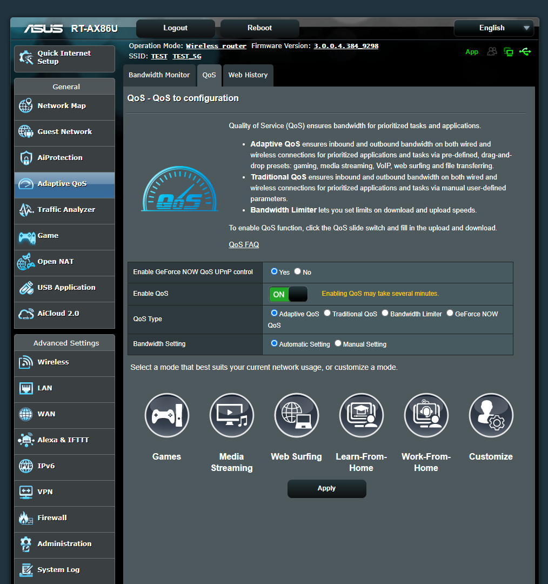Screen dimensions: 548x584
Task: Open the Bandwidth Monitor tab
Action: click(x=159, y=75)
